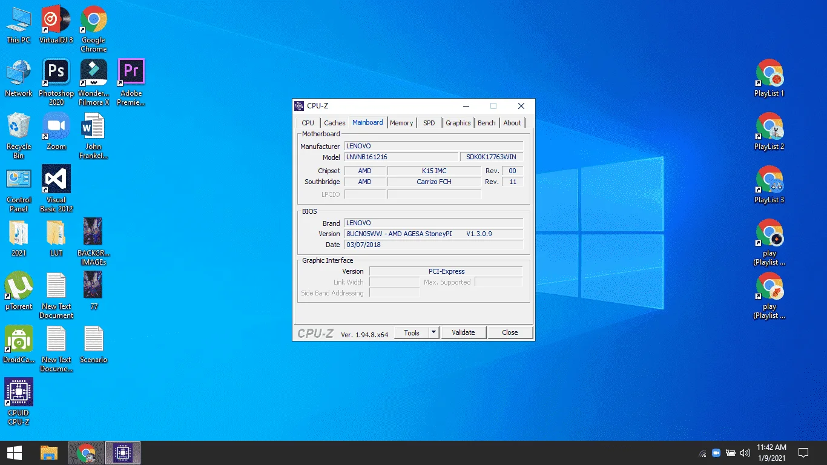Select the CPUID CPU-Z desktop shortcut

[x=19, y=403]
